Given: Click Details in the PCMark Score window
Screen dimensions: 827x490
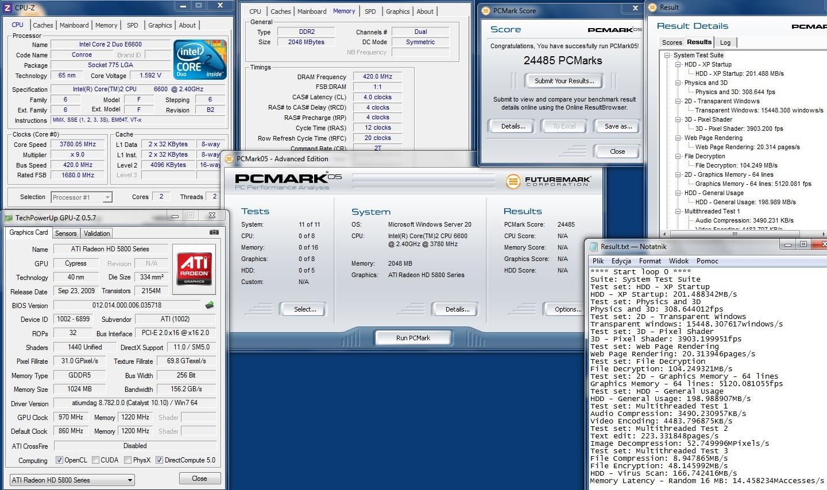Looking at the screenshot, I should click(513, 126).
